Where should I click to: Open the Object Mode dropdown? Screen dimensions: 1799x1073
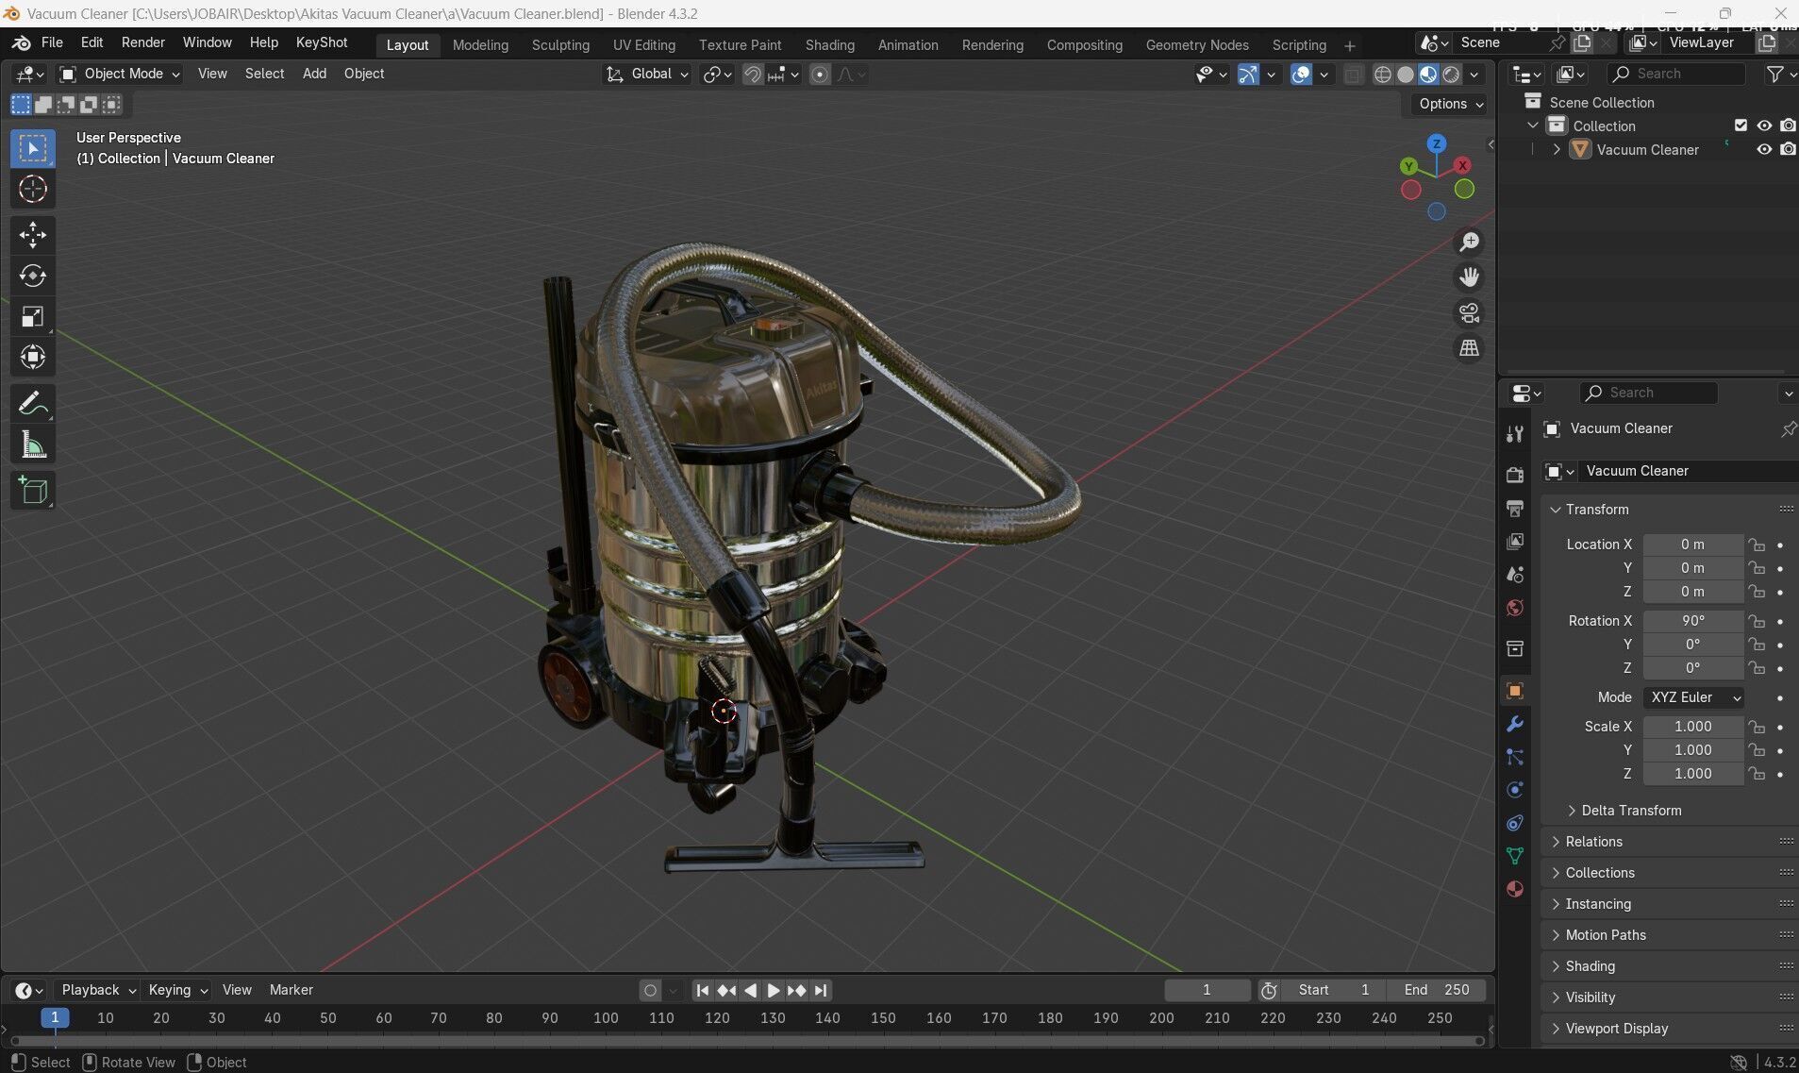tap(119, 74)
